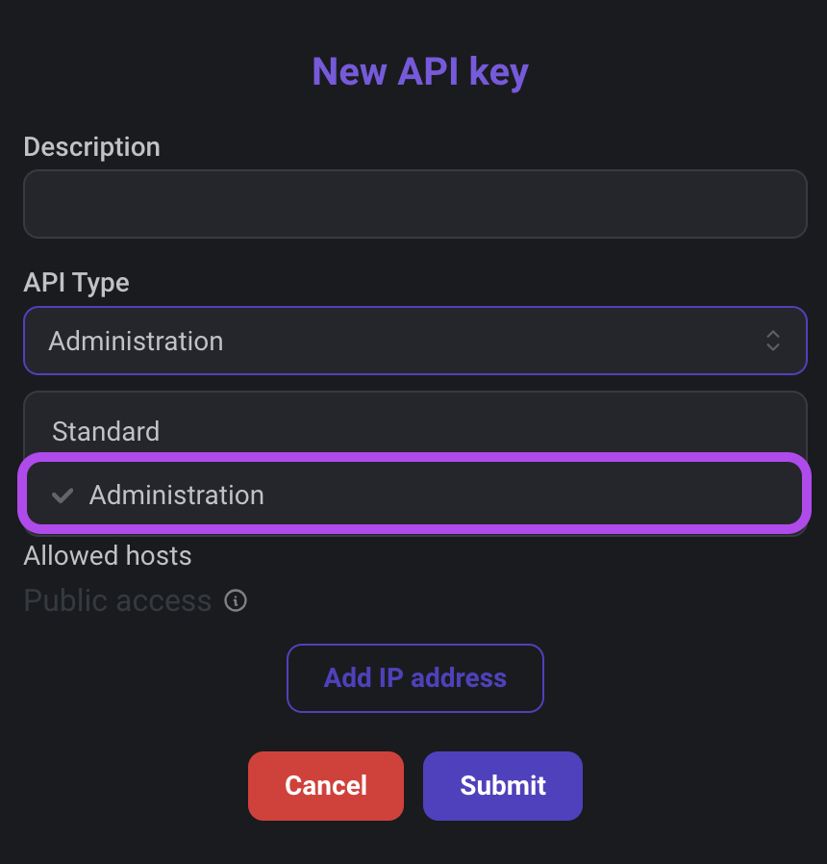Screen dimensions: 827x864
Task: Click the Allowed hosts label
Action: tap(108, 555)
